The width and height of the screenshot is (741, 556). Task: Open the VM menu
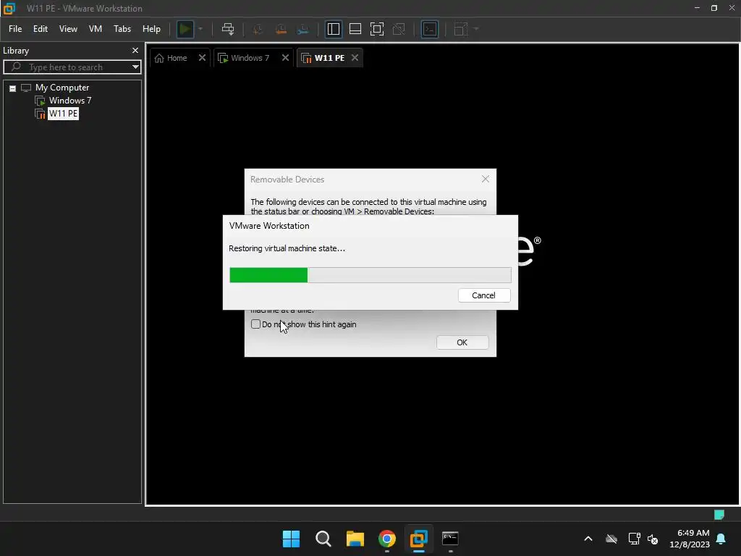coord(96,29)
